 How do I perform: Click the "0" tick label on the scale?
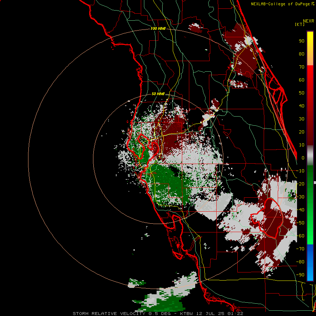point(303,158)
